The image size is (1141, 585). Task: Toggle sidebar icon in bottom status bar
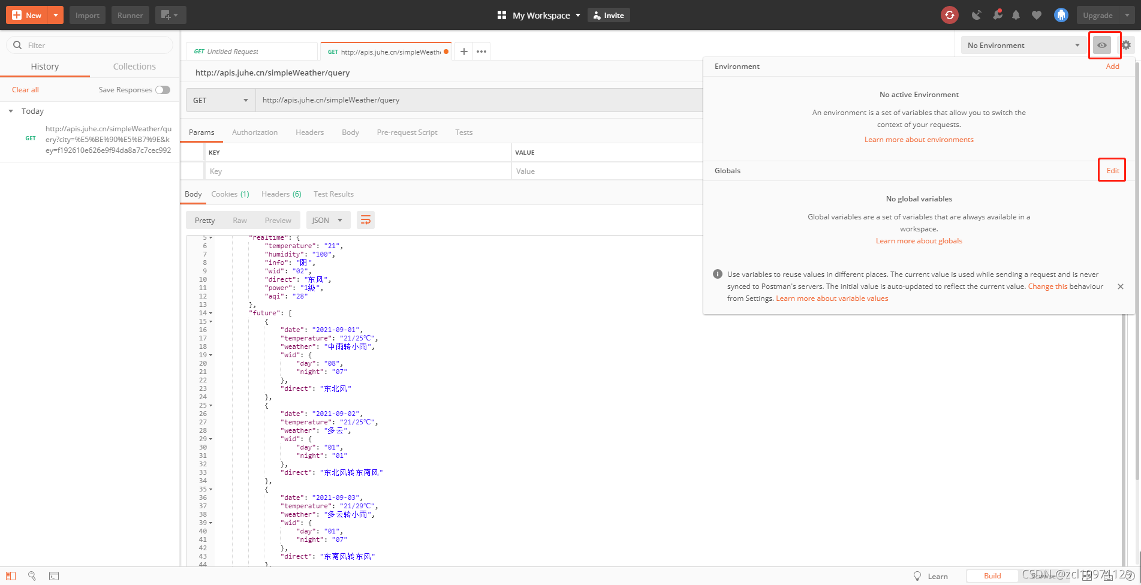(11, 576)
